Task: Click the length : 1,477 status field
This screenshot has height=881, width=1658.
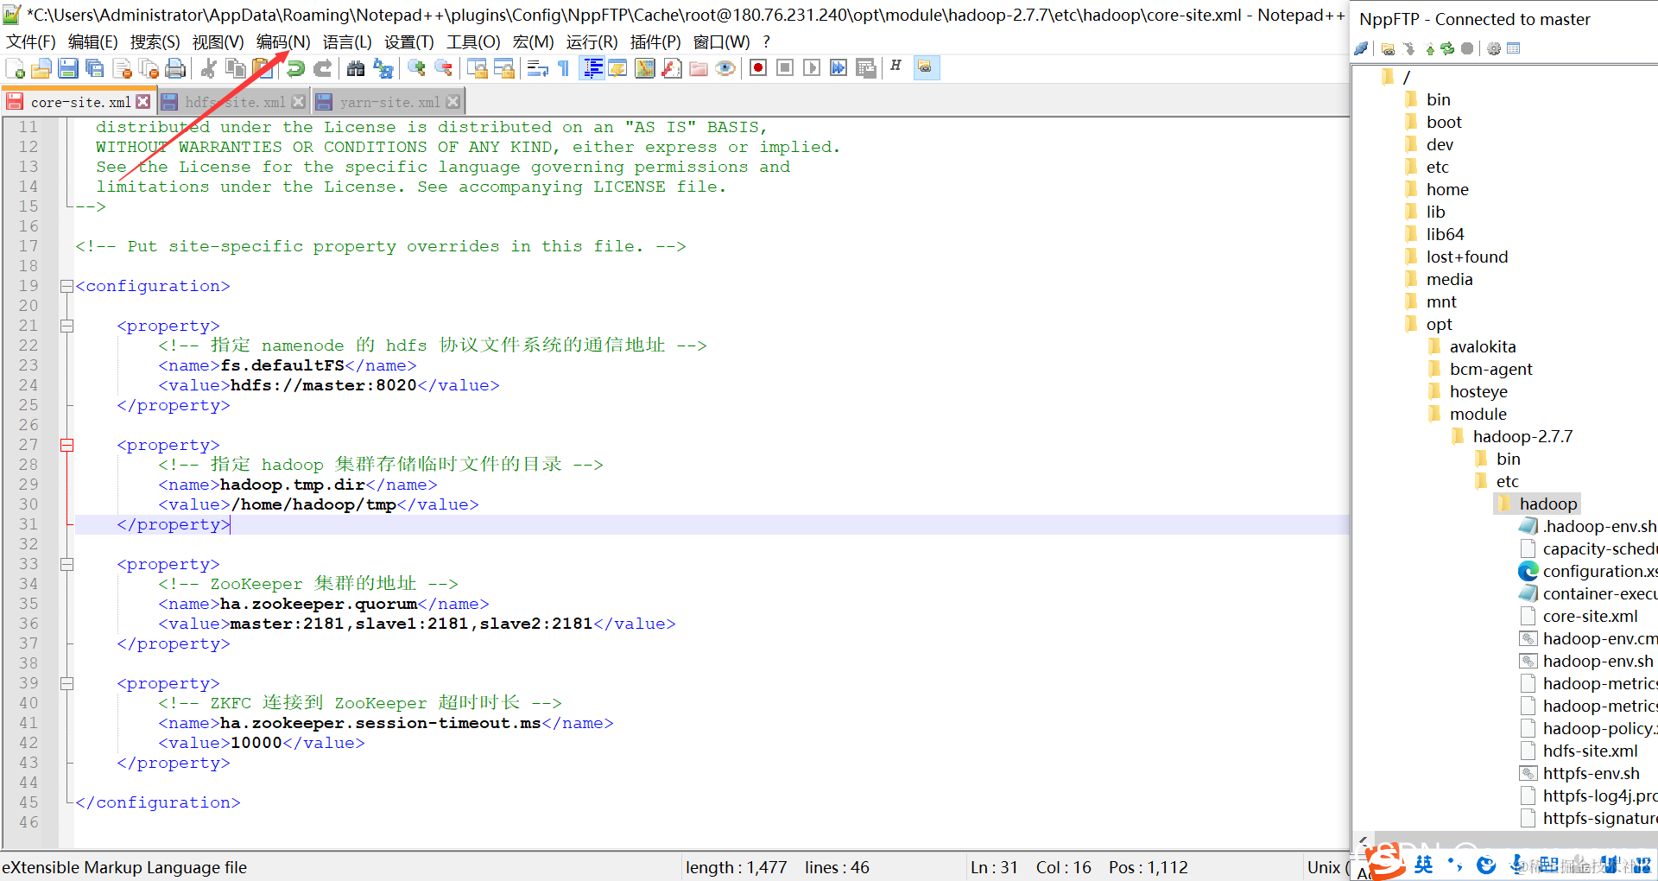Action: pyautogui.click(x=736, y=867)
